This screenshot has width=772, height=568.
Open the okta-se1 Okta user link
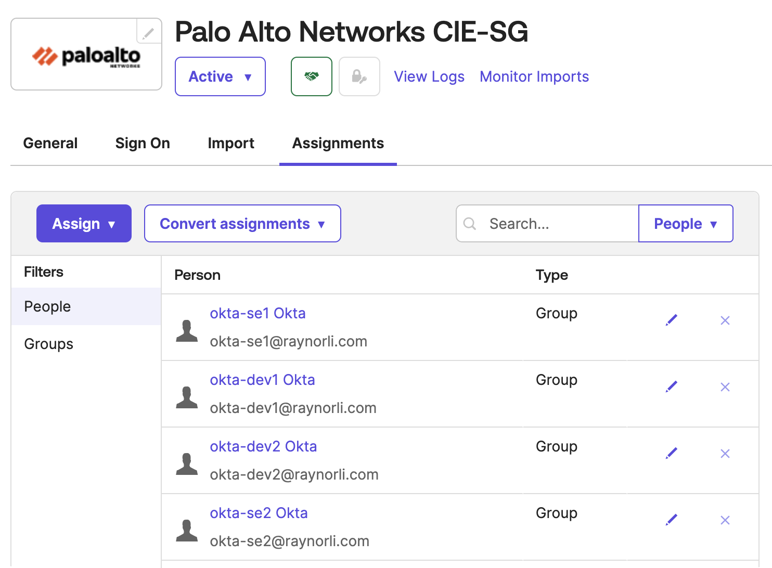point(258,313)
